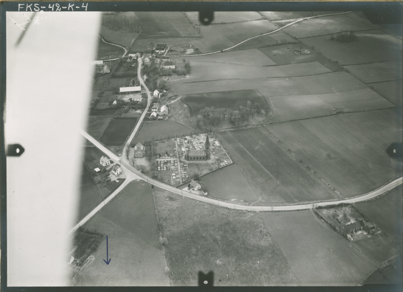Click the left edge film clip mark
403x292 pixels.
click(15, 150)
